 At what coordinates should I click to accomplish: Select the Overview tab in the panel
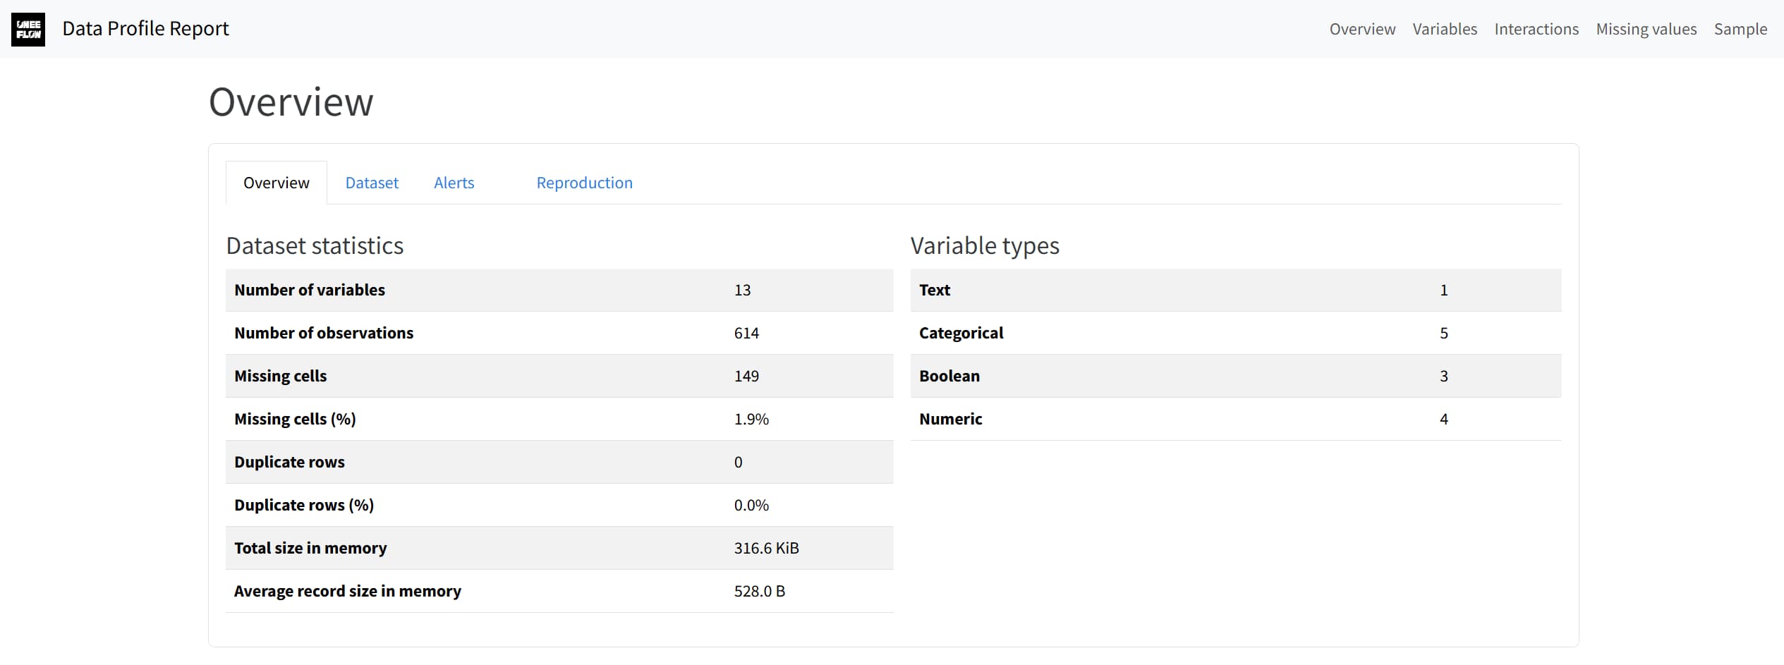(277, 183)
